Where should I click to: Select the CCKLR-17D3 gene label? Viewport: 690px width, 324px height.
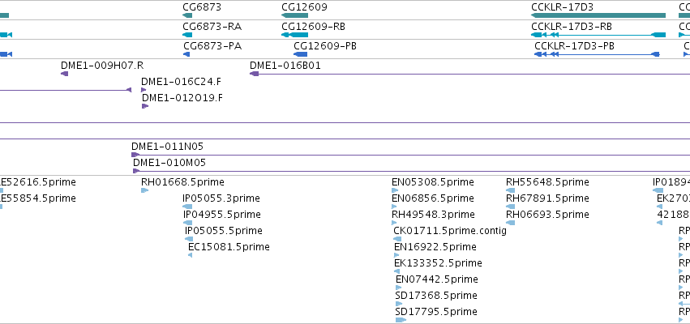pyautogui.click(x=563, y=7)
